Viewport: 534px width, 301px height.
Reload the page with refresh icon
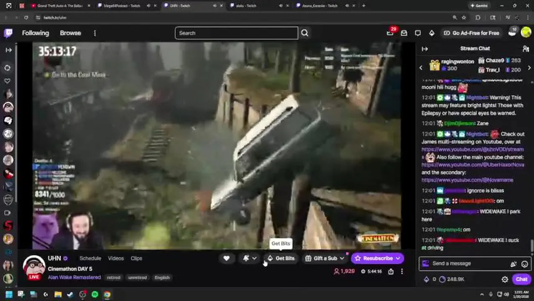point(26,18)
